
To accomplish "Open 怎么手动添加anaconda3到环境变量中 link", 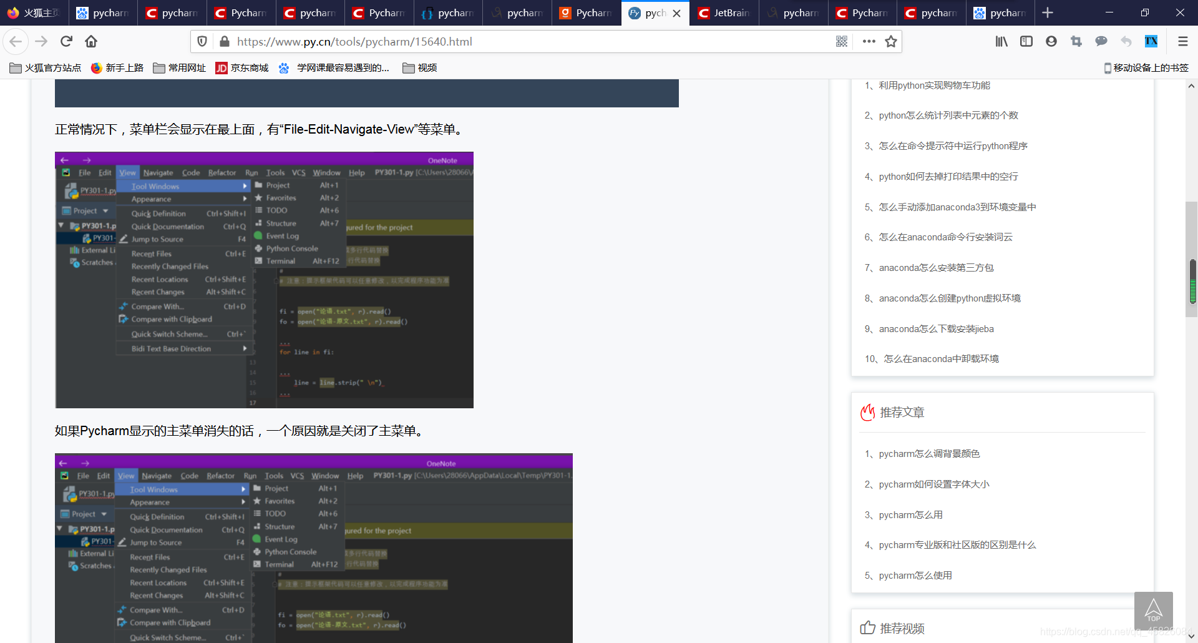I will coord(957,207).
